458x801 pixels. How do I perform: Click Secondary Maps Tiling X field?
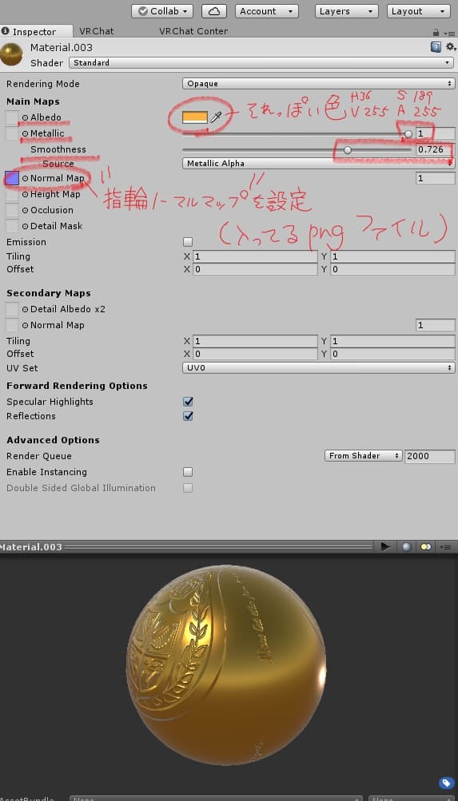click(x=255, y=341)
